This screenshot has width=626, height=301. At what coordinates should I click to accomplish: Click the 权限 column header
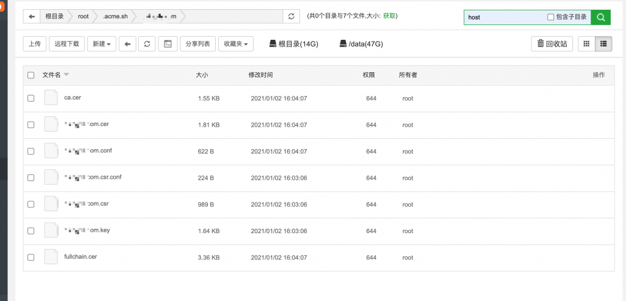click(369, 75)
